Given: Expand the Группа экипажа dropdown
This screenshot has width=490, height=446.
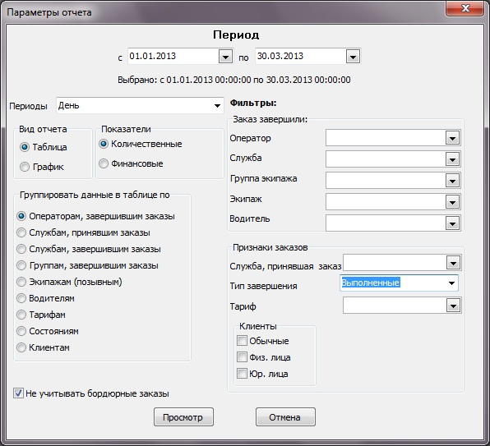Looking at the screenshot, I should (452, 181).
